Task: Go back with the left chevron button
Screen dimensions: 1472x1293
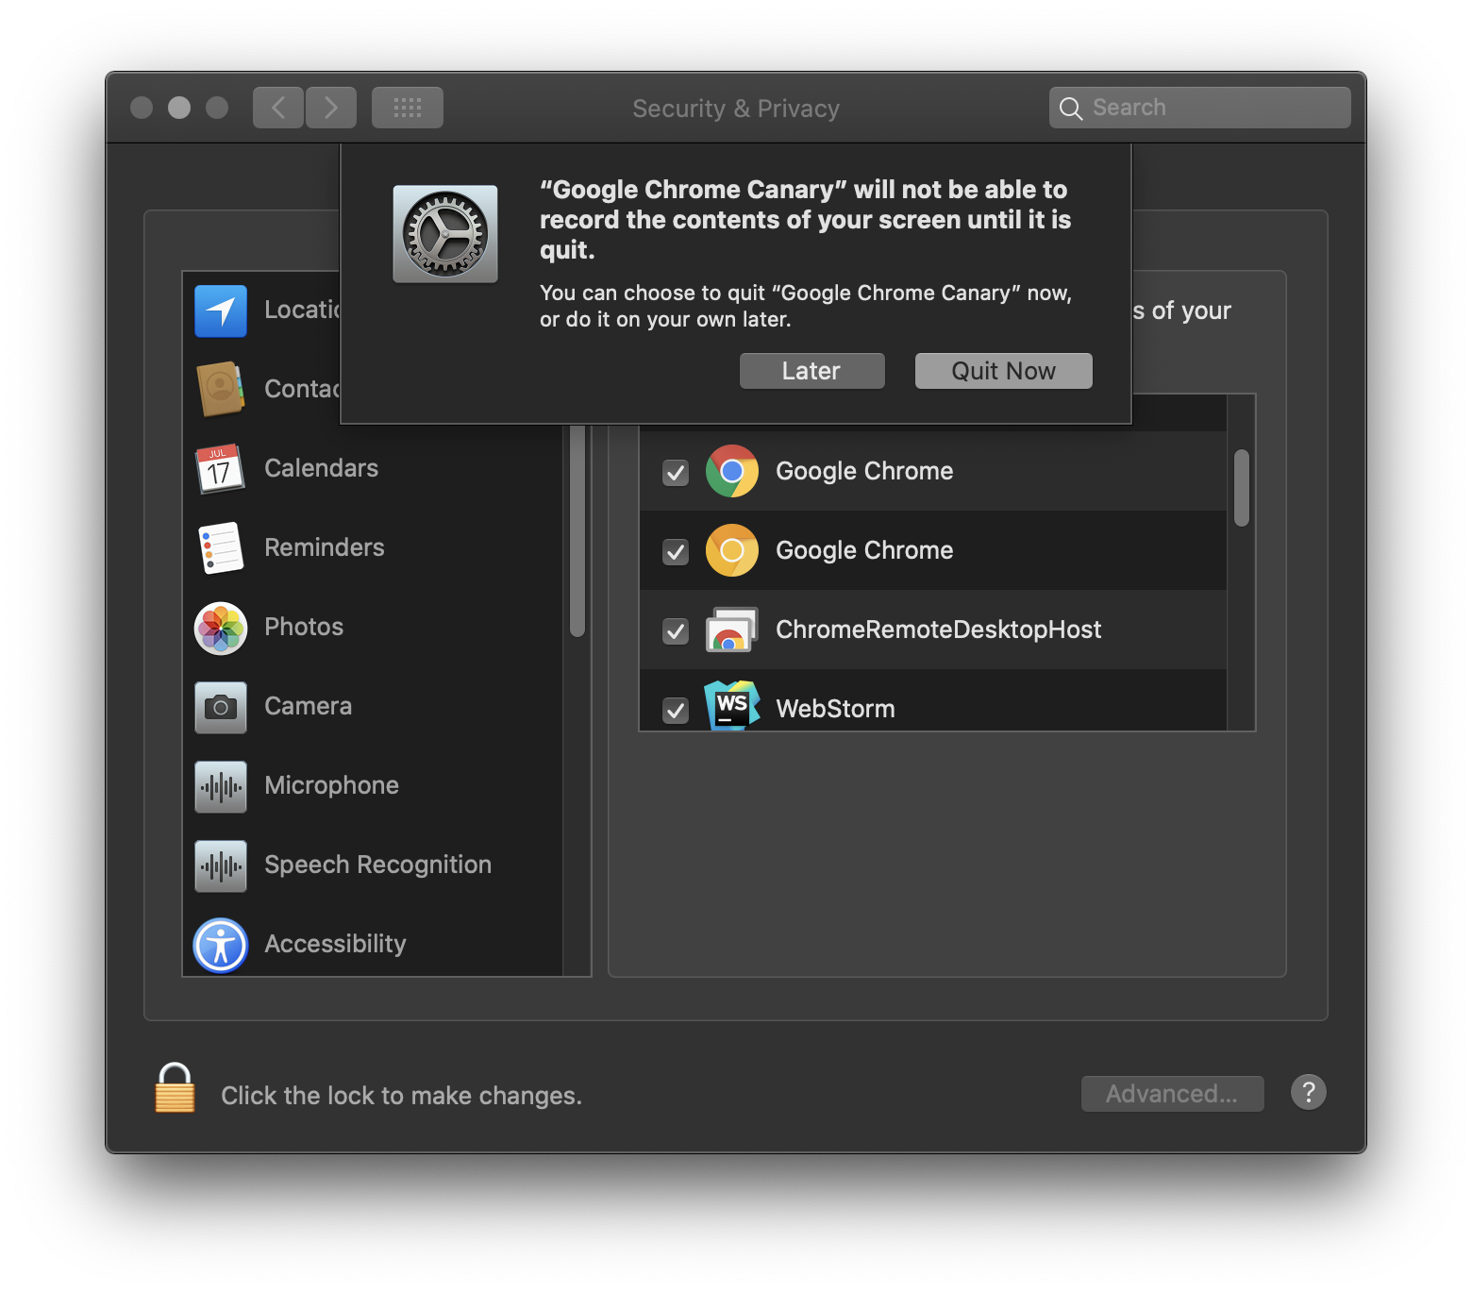Action: click(x=278, y=108)
